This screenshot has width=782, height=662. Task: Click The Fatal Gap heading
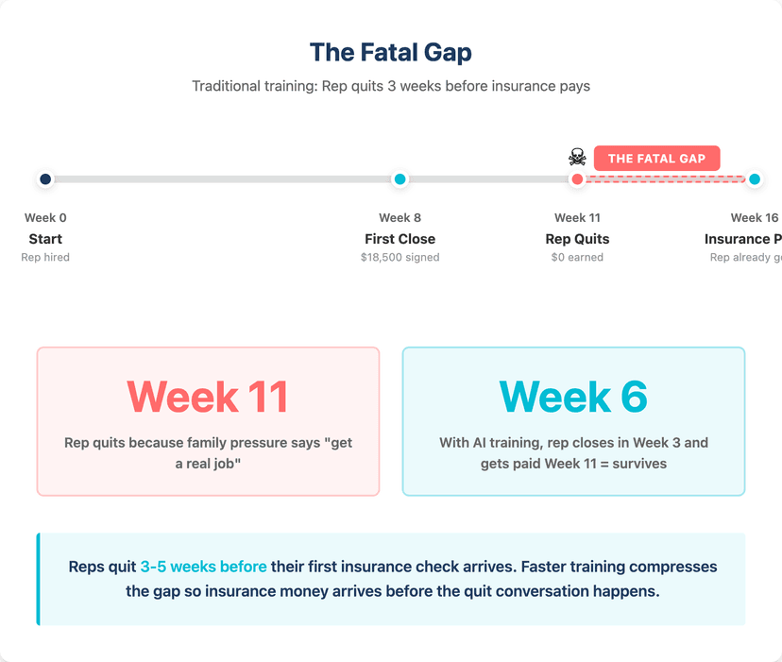(x=390, y=52)
